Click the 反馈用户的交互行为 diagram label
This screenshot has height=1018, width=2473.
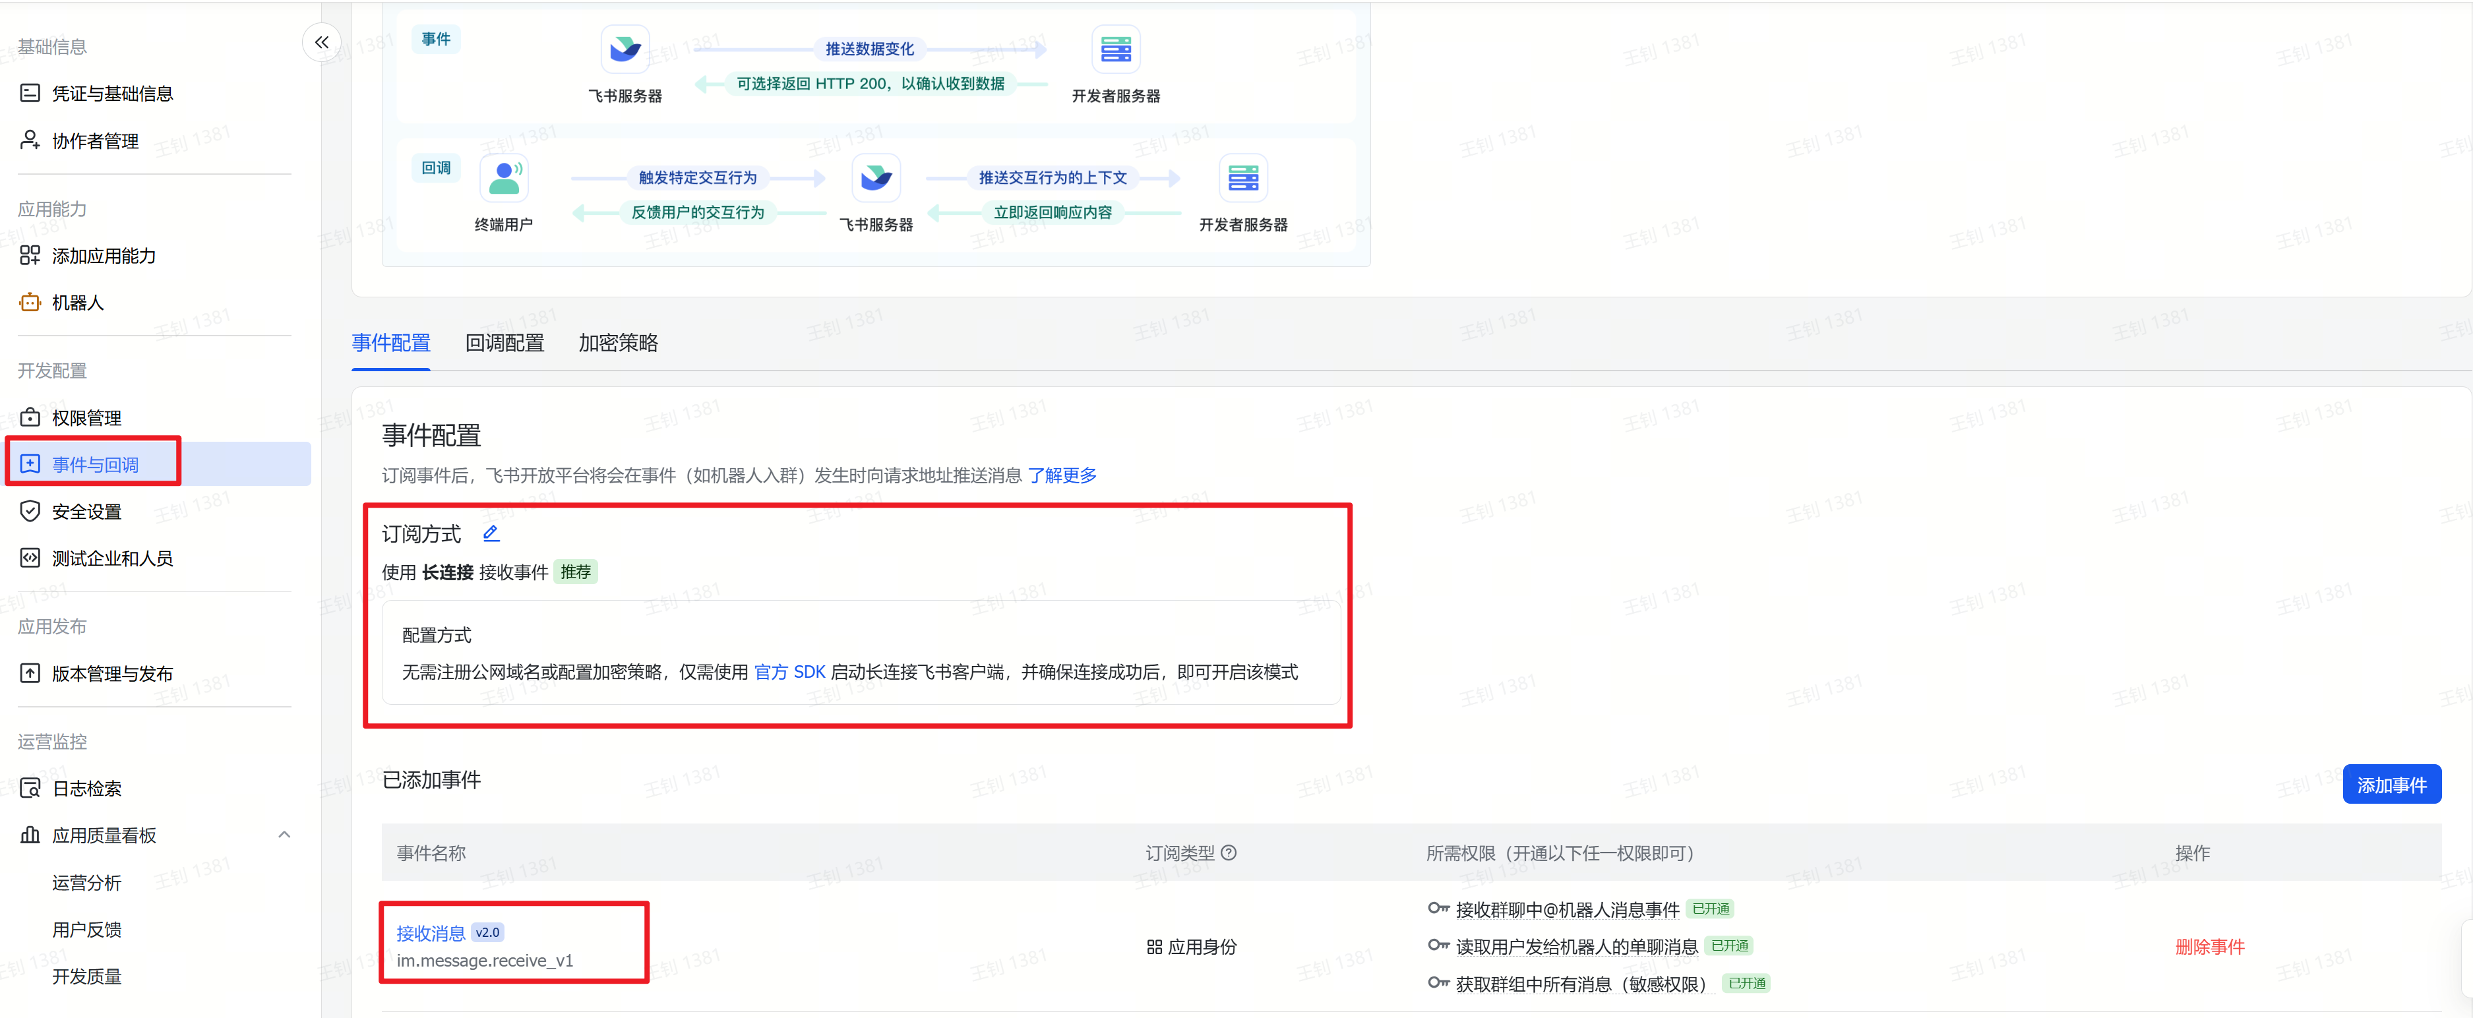[x=698, y=212]
